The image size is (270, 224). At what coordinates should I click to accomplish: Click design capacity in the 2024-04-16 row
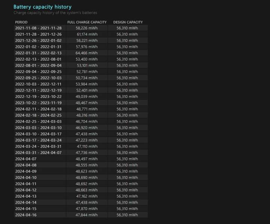[x=127, y=215]
